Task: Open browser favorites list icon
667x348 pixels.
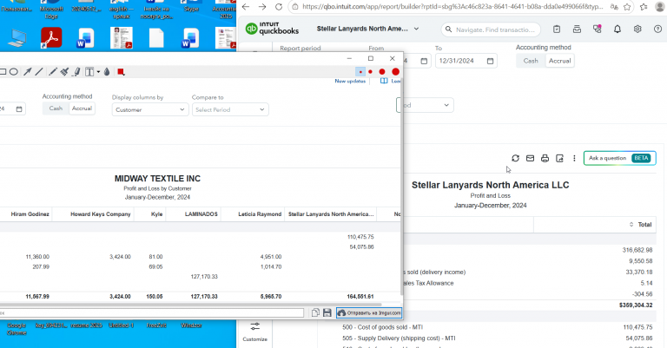Action: tap(644, 7)
